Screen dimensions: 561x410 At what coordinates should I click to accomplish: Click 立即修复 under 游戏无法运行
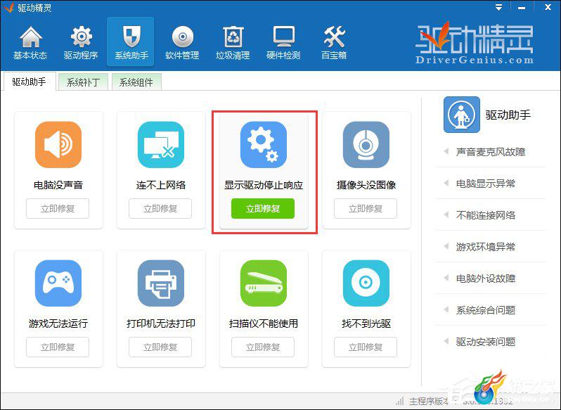[x=58, y=347]
